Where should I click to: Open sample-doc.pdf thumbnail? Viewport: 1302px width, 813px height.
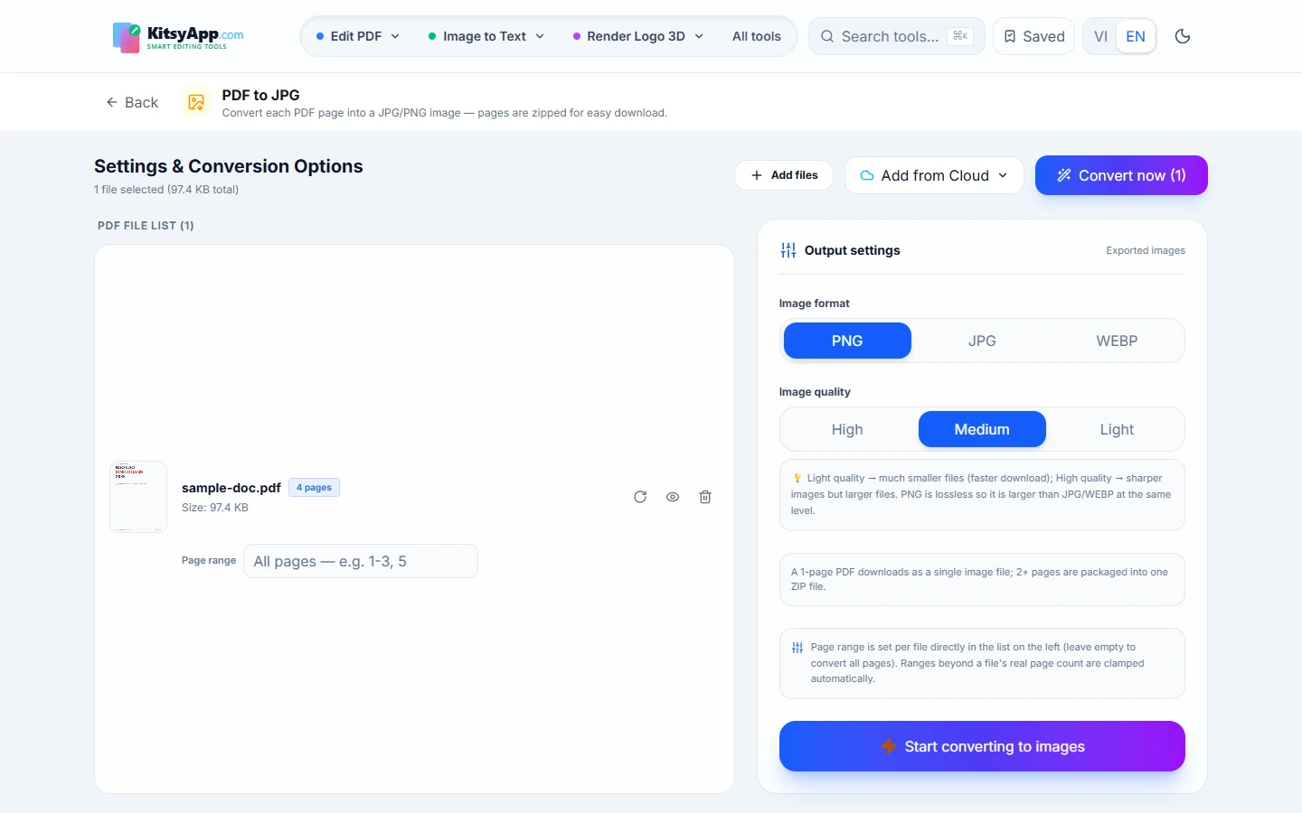pos(138,497)
